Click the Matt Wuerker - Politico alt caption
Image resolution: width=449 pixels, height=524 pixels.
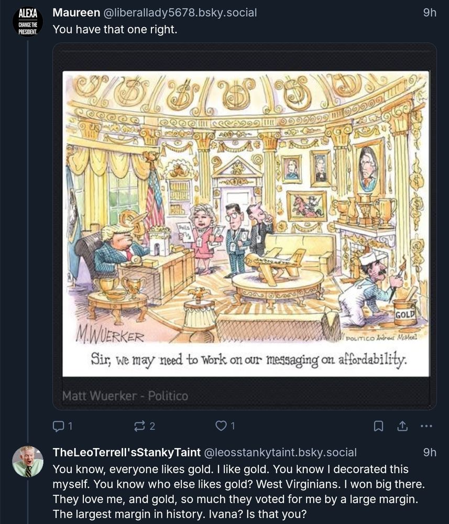(x=125, y=396)
